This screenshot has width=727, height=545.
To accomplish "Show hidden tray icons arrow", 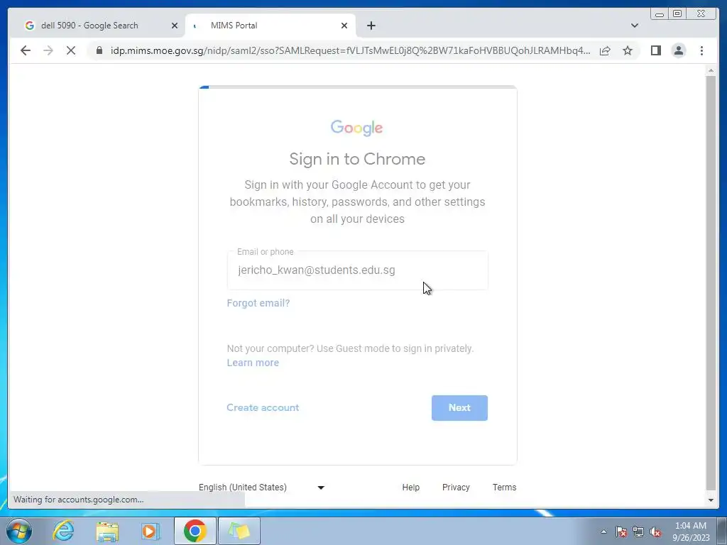I will tap(603, 532).
